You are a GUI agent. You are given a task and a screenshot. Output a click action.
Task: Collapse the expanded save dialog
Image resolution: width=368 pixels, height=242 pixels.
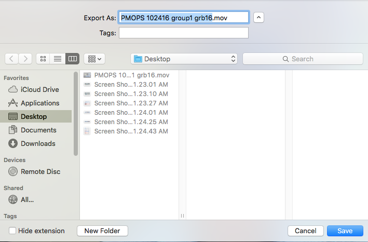click(x=258, y=17)
